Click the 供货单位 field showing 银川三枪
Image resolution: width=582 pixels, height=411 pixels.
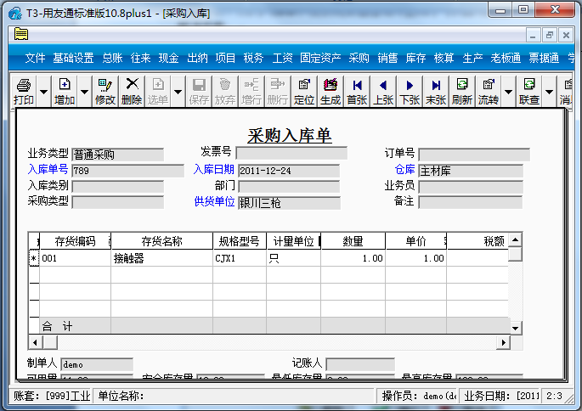coord(289,203)
